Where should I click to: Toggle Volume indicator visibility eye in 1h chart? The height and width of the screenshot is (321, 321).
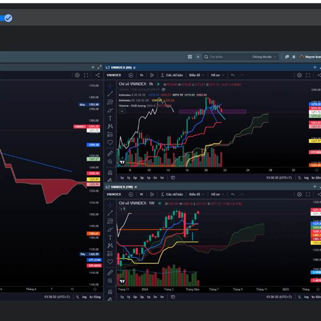point(163,89)
